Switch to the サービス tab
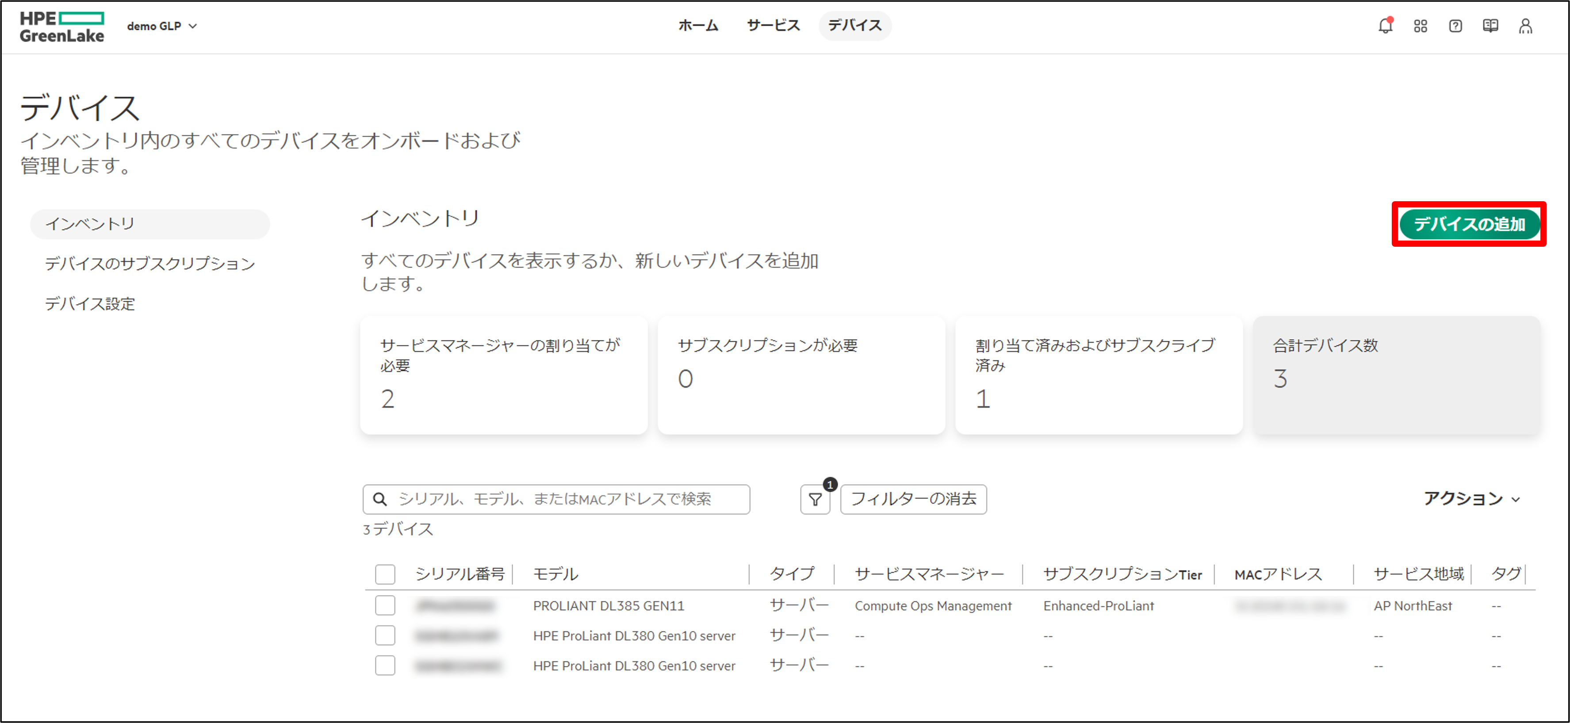The height and width of the screenshot is (723, 1570). point(773,26)
